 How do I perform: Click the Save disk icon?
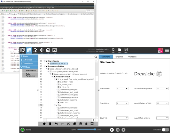pos(126,50)
